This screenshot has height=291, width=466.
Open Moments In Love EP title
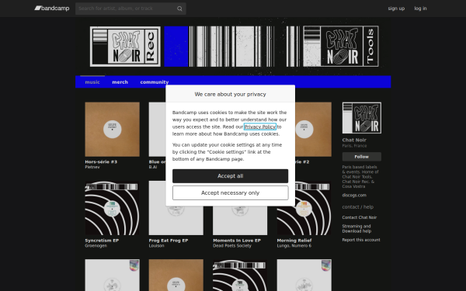tap(237, 241)
